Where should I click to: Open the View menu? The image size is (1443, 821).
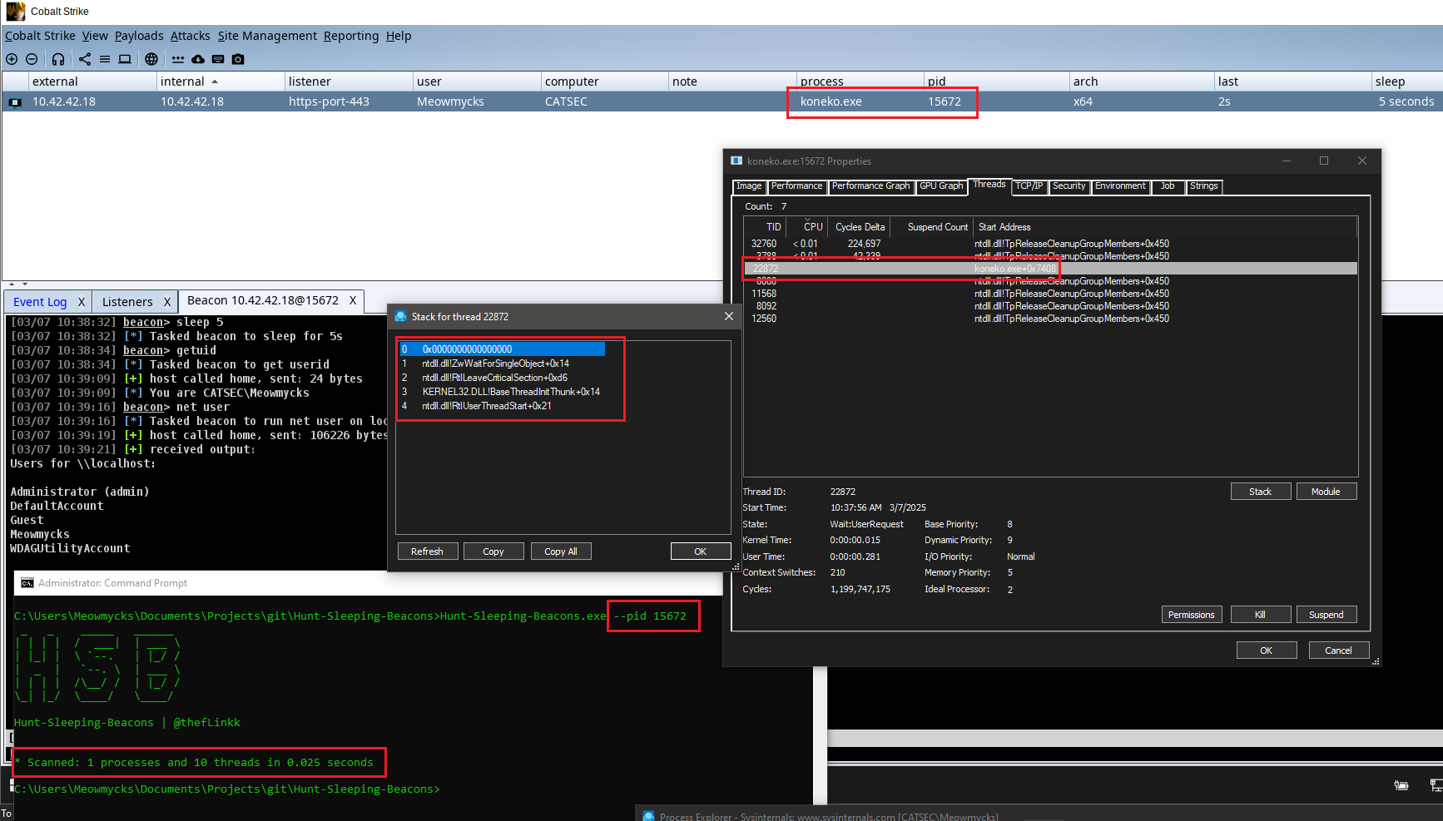point(95,36)
